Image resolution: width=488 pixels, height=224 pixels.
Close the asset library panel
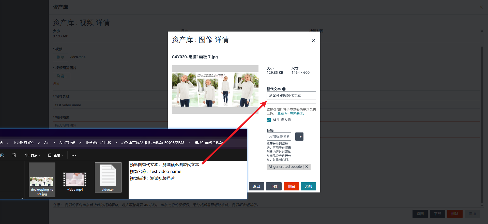tap(481, 7)
